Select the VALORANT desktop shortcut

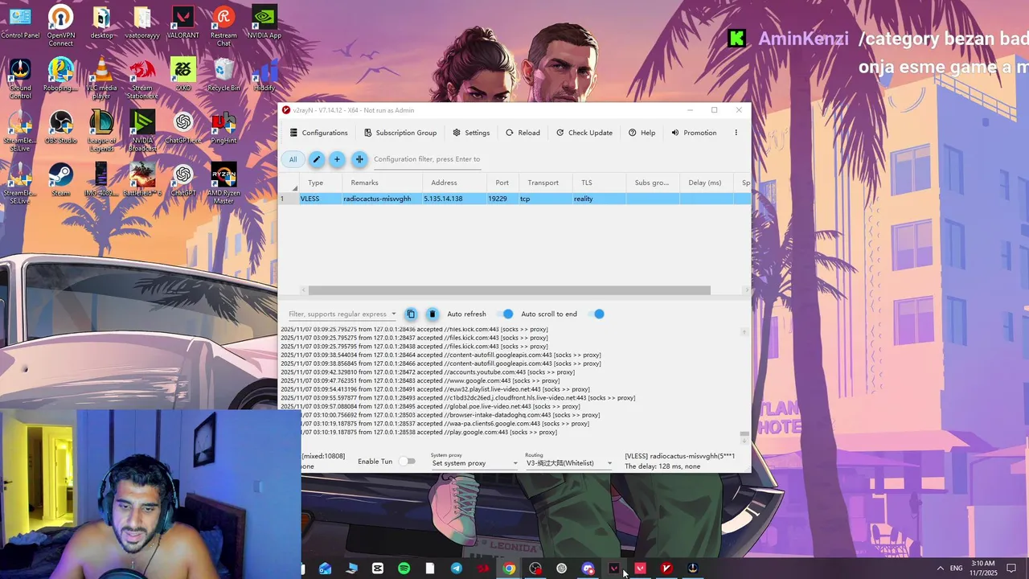(x=183, y=23)
